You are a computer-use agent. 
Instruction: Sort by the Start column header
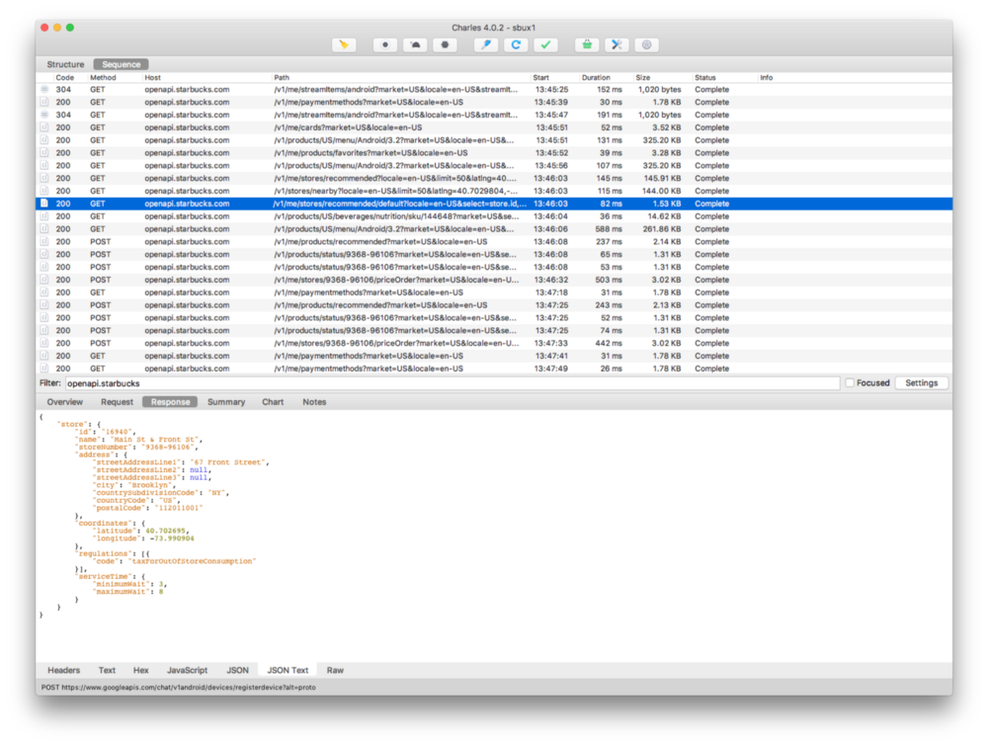pos(540,77)
